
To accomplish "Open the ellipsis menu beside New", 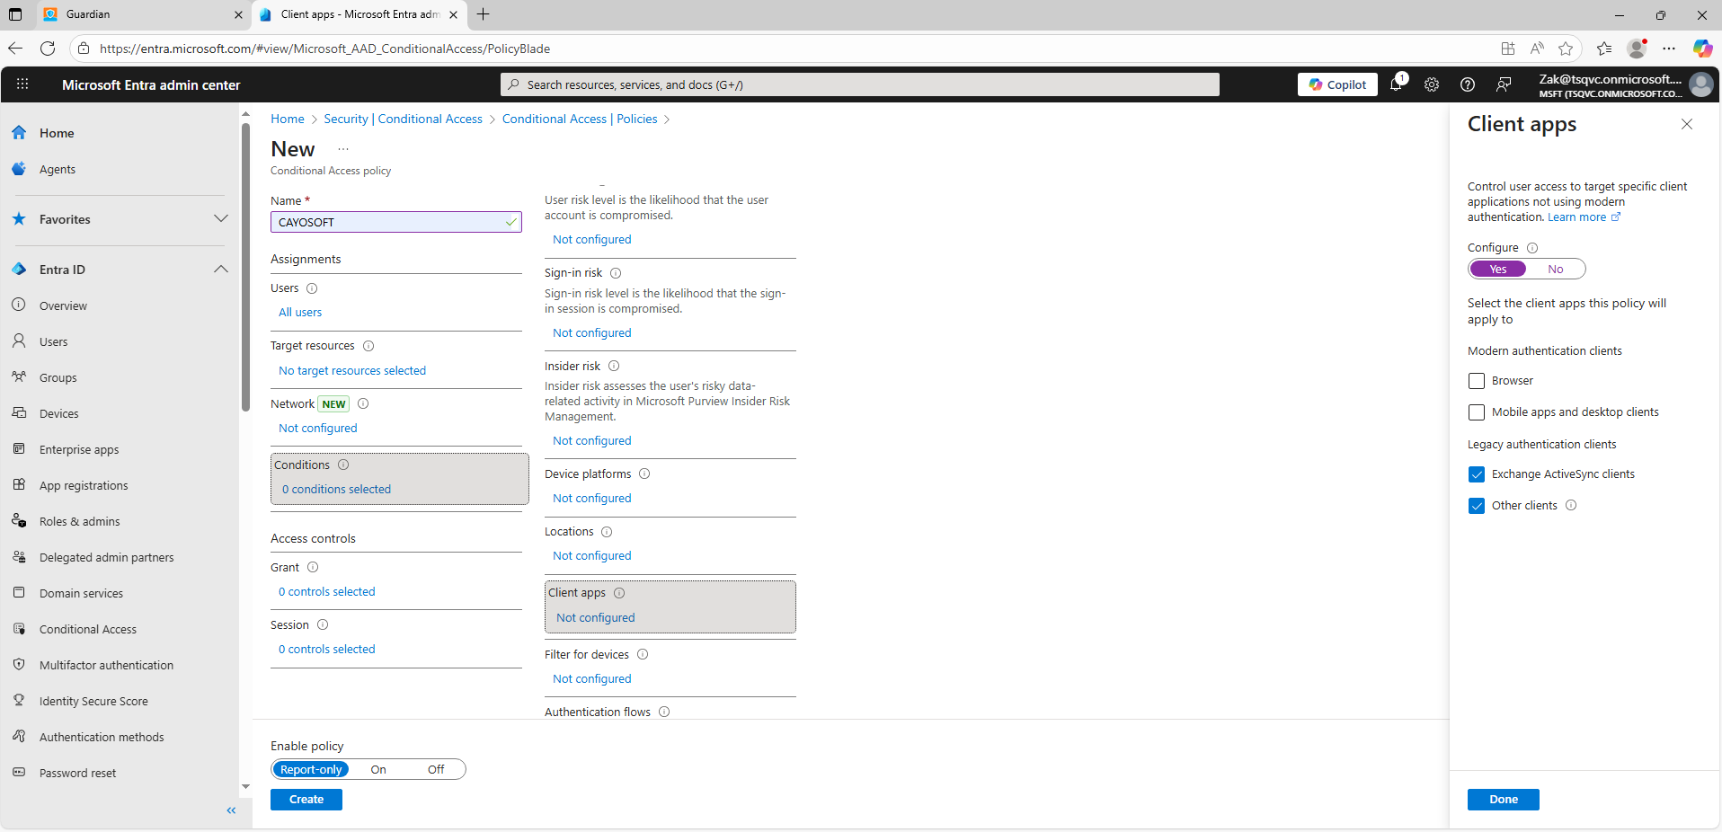I will [343, 149].
